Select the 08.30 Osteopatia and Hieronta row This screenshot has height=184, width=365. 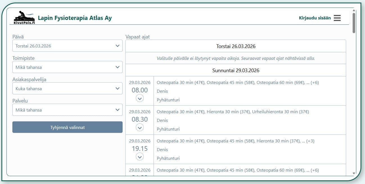233,112
